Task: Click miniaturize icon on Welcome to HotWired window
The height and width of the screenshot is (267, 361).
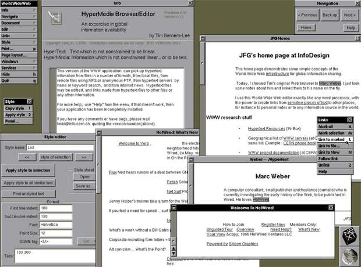Action: (174, 208)
